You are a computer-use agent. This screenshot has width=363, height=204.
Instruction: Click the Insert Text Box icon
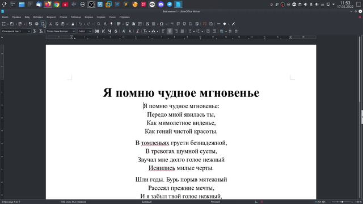point(140,24)
